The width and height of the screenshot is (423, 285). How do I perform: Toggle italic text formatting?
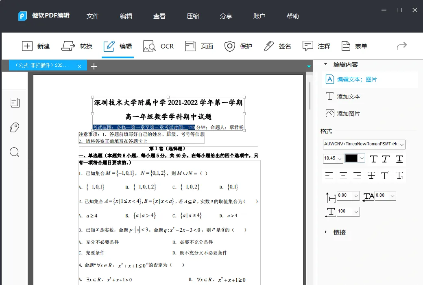click(386, 159)
